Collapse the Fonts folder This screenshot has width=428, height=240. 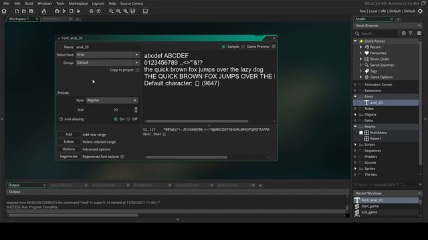(x=355, y=97)
